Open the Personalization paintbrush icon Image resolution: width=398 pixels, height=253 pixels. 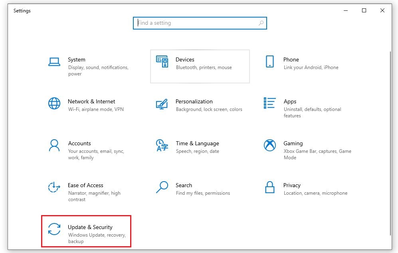click(162, 104)
